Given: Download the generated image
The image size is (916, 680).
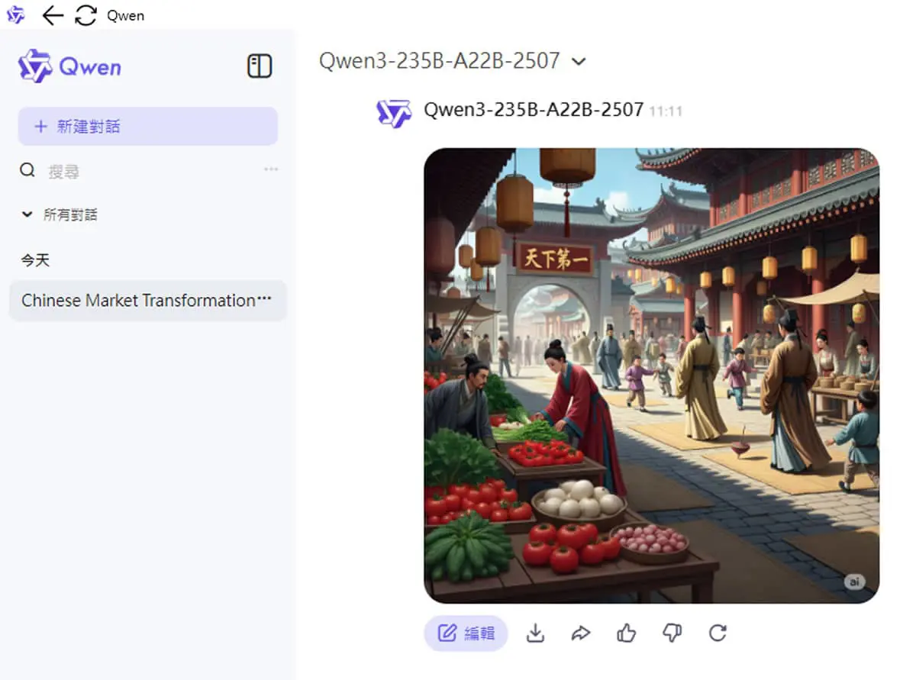Looking at the screenshot, I should tap(536, 633).
